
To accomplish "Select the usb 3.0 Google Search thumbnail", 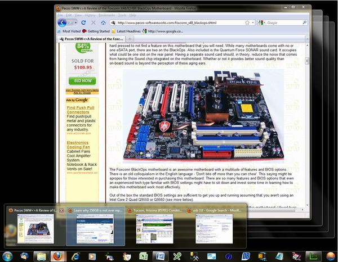I will 214,229.
